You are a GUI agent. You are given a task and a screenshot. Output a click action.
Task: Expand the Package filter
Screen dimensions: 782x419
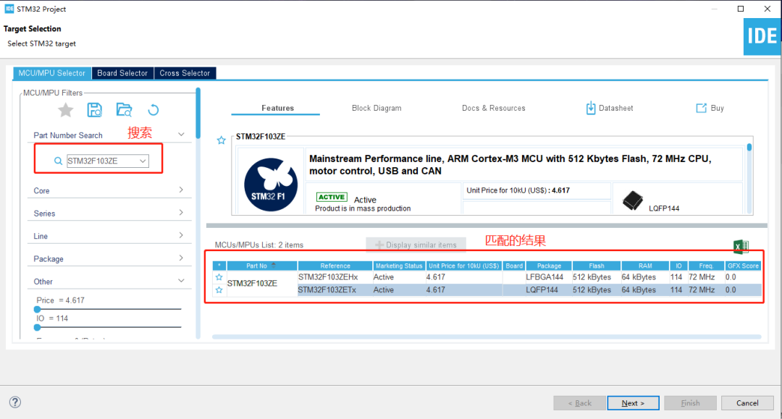click(x=181, y=258)
